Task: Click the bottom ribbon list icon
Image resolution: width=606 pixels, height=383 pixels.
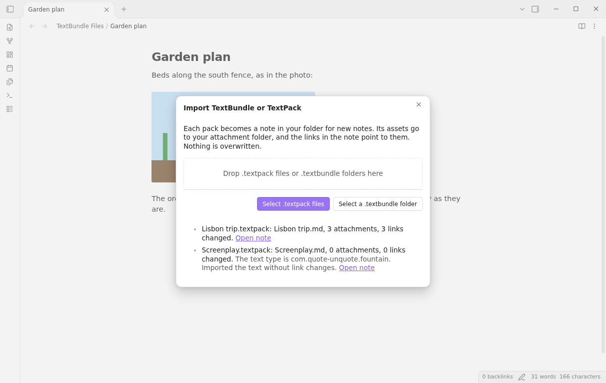Action: click(x=10, y=109)
